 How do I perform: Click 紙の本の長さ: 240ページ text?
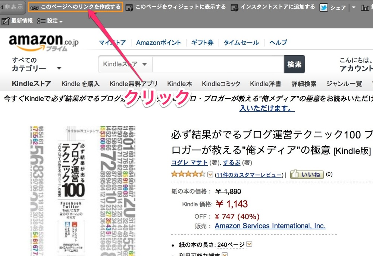[212, 244]
